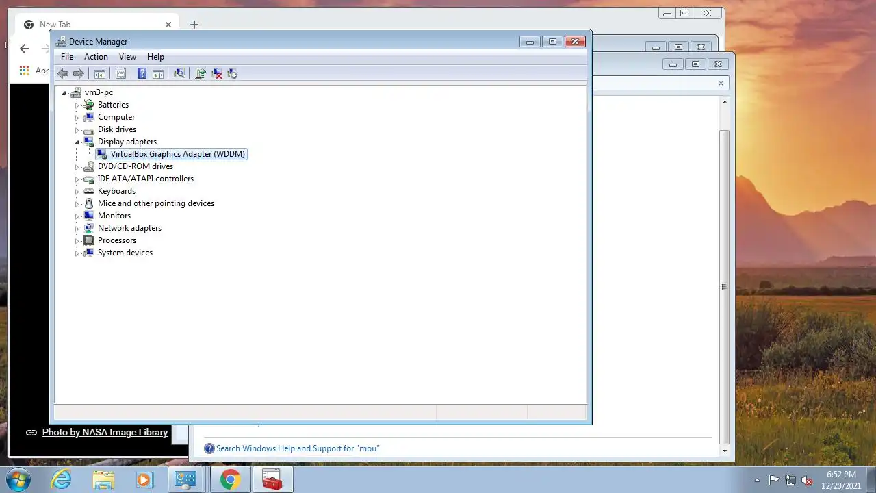Viewport: 876px width, 493px height.
Task: Expand the System devices node
Action: pos(77,253)
